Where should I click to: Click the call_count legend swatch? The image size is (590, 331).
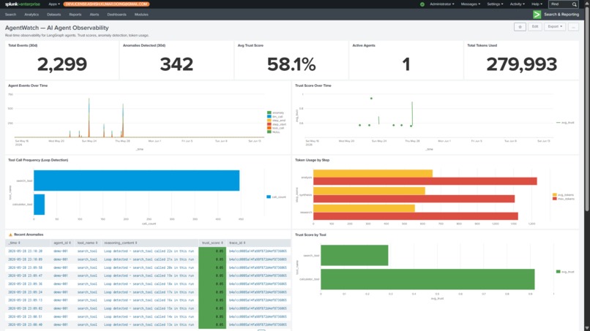pyautogui.click(x=269, y=197)
